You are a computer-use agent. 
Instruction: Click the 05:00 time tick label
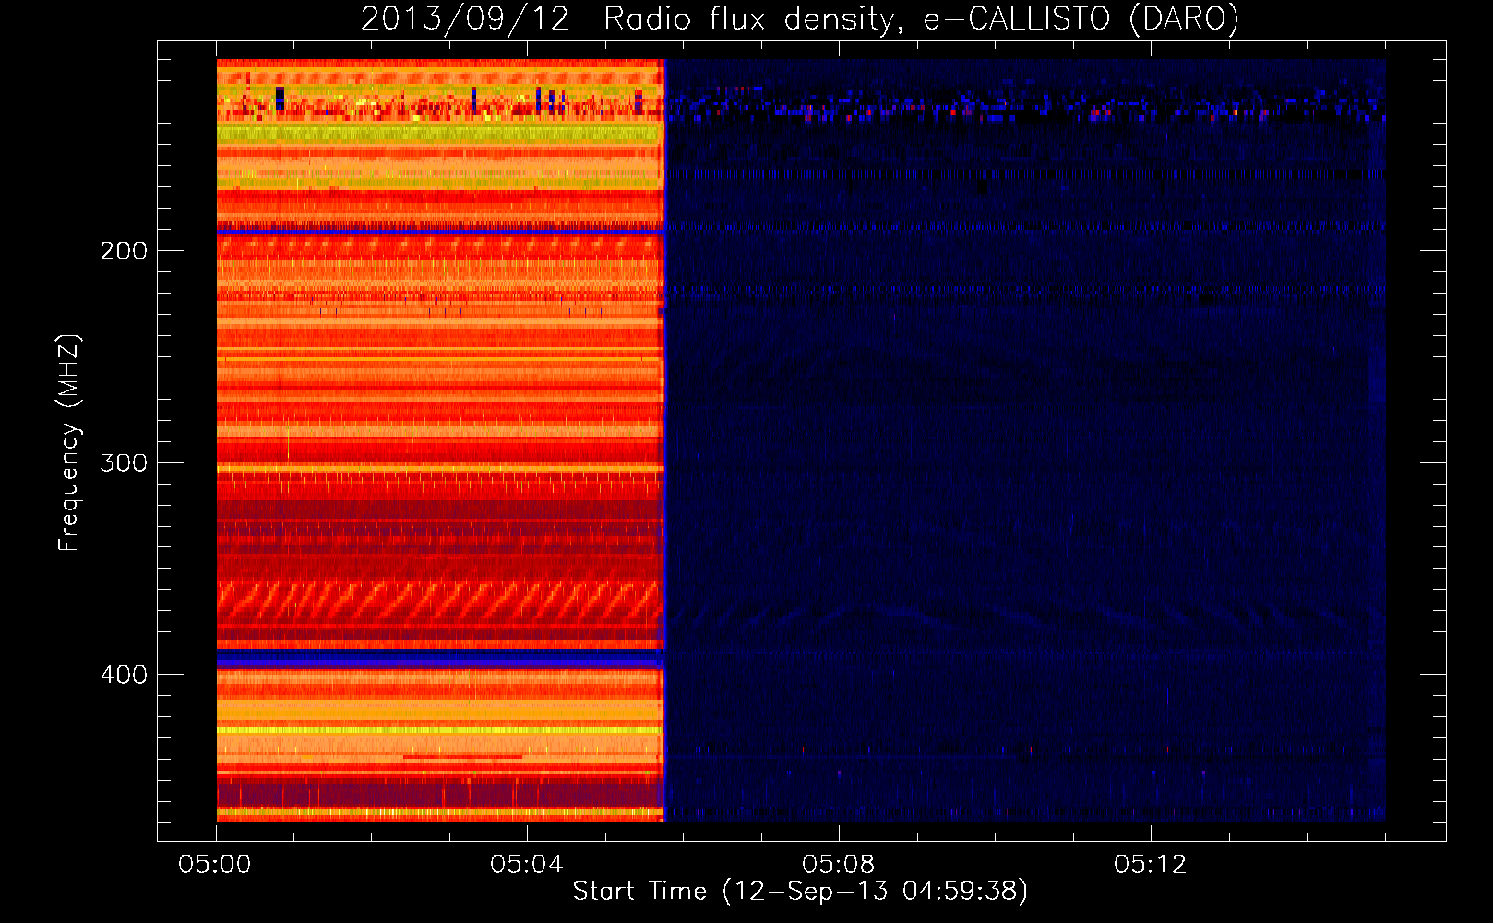pos(215,865)
